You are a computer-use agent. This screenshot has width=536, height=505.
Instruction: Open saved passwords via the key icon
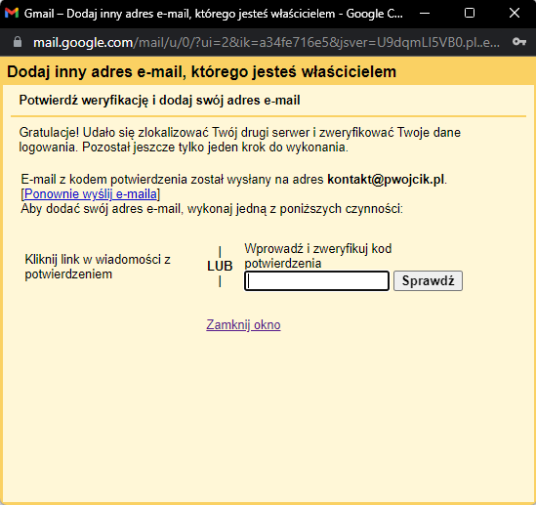click(x=518, y=42)
